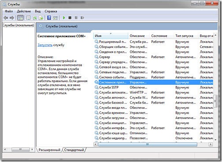This screenshot has height=162, width=222.
Task: Select Службы (локальные) in left tree
Action: [18, 25]
